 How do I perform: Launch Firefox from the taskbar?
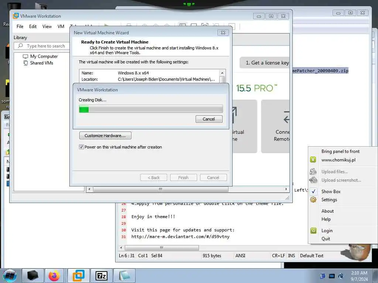click(x=54, y=276)
